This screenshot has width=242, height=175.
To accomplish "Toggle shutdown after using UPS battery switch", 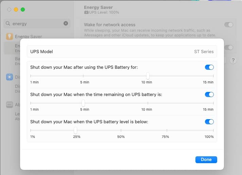I will [209, 67].
